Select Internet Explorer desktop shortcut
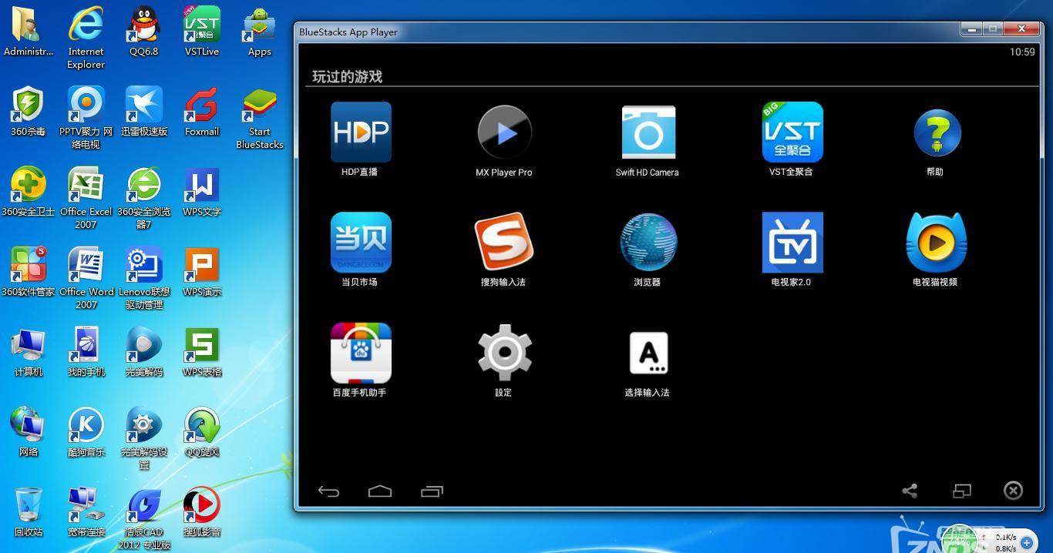 tap(86, 38)
